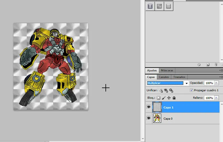Screen dimensions: 223x142
Task: Lock all padlock icon
Action: pos(174,98)
